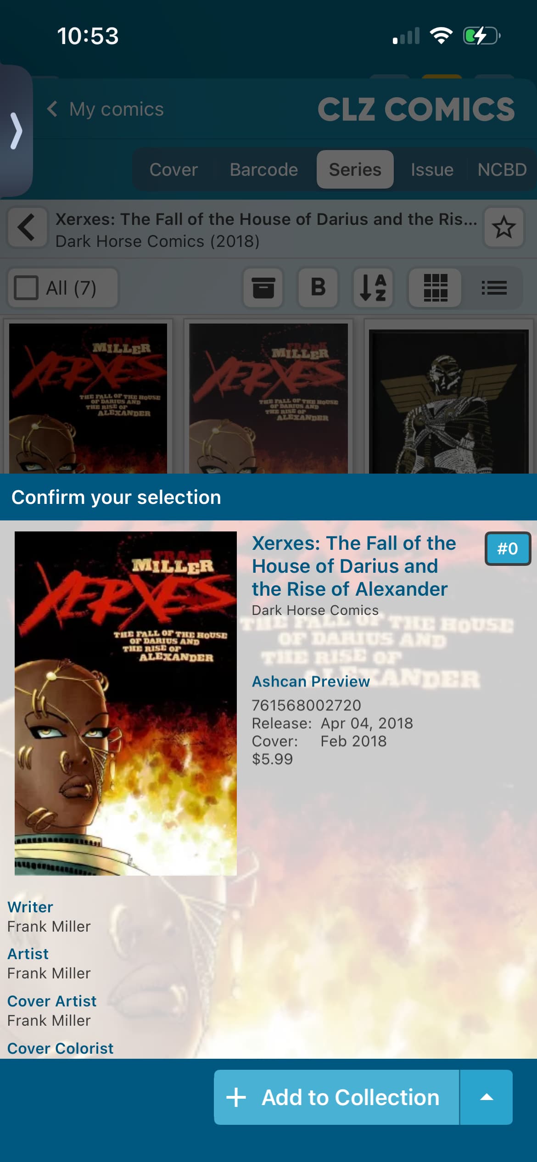Tap the star favorite icon for Xerxes series
Viewport: 537px width, 1162px height.
504,228
